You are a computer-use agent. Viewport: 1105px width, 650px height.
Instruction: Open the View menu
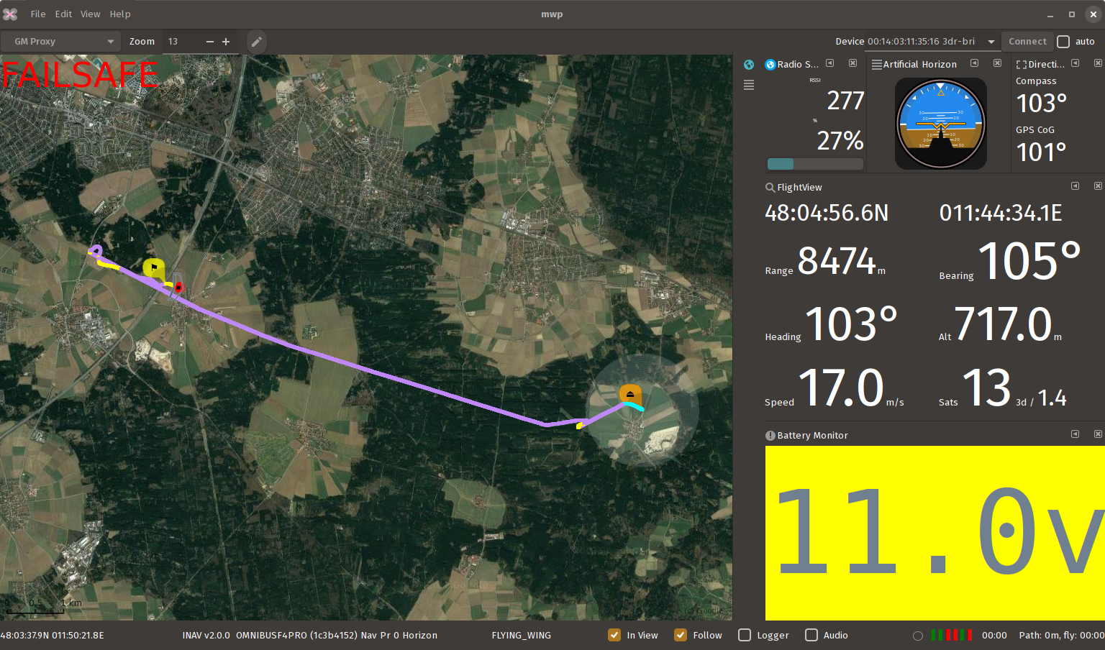90,14
